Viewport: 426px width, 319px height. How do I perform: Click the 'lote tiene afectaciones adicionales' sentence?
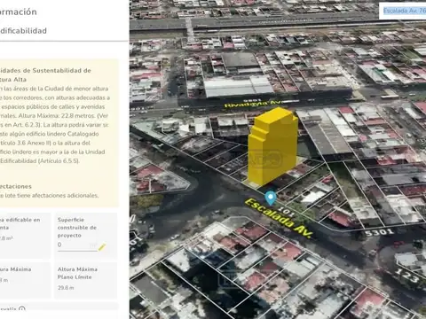point(51,196)
